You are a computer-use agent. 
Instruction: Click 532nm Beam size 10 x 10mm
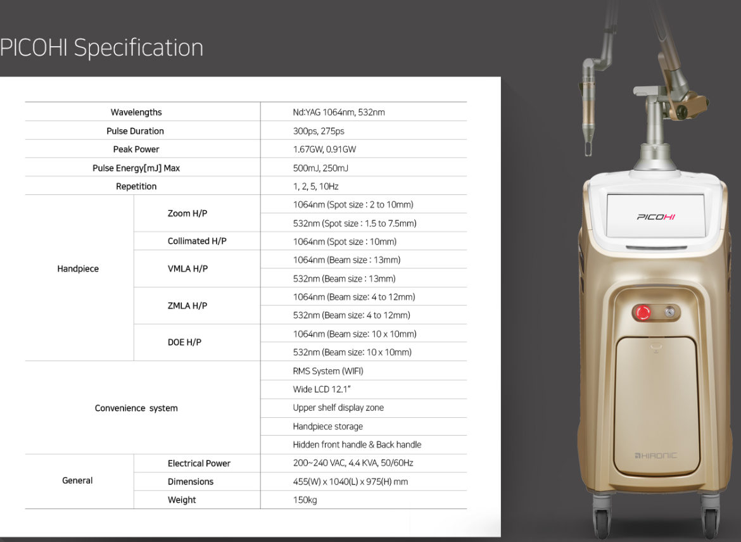tap(352, 352)
